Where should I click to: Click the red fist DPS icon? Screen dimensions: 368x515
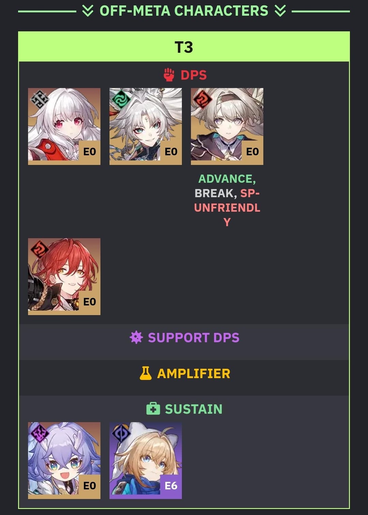169,75
